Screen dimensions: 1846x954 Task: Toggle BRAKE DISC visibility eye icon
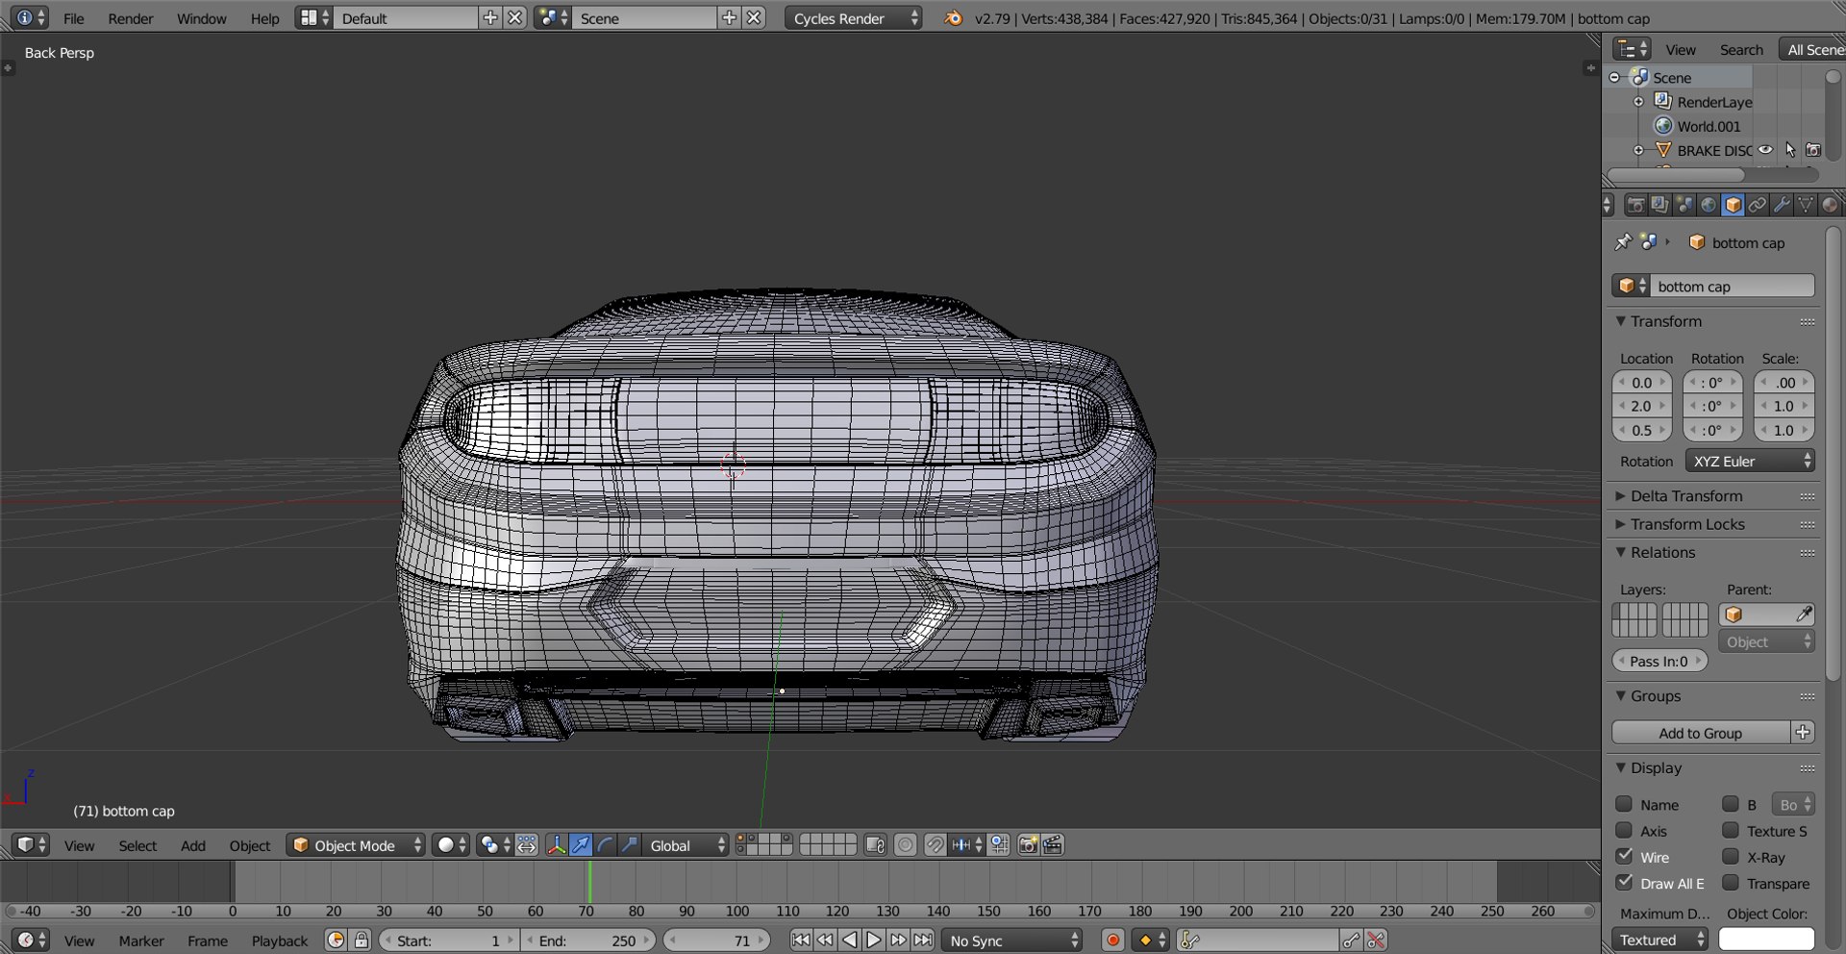tap(1766, 150)
